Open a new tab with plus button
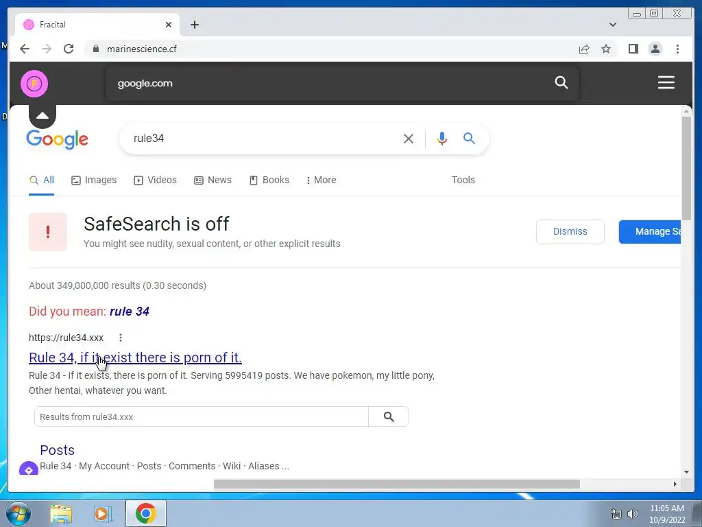This screenshot has width=702, height=527. [x=194, y=25]
